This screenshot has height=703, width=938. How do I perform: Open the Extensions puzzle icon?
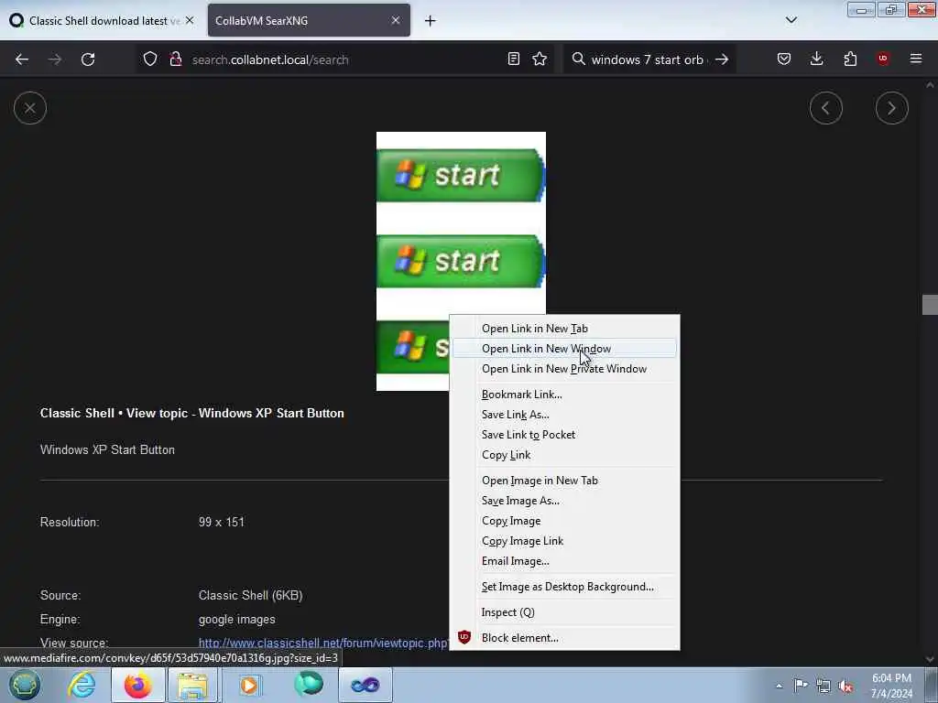[850, 59]
